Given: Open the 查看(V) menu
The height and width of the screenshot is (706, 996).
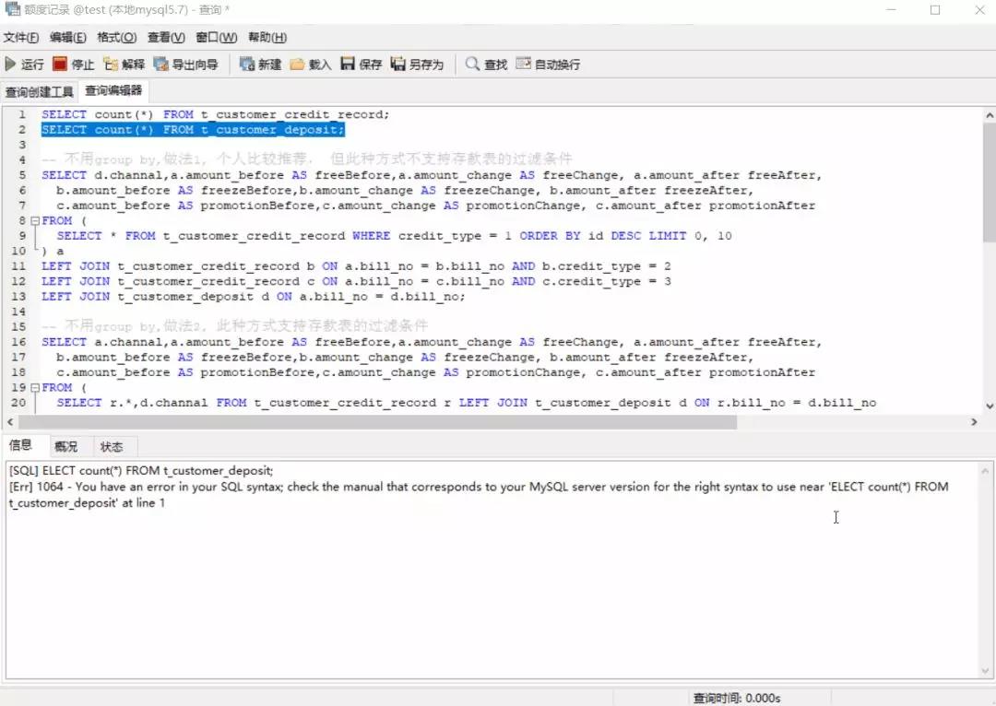Looking at the screenshot, I should tap(166, 38).
